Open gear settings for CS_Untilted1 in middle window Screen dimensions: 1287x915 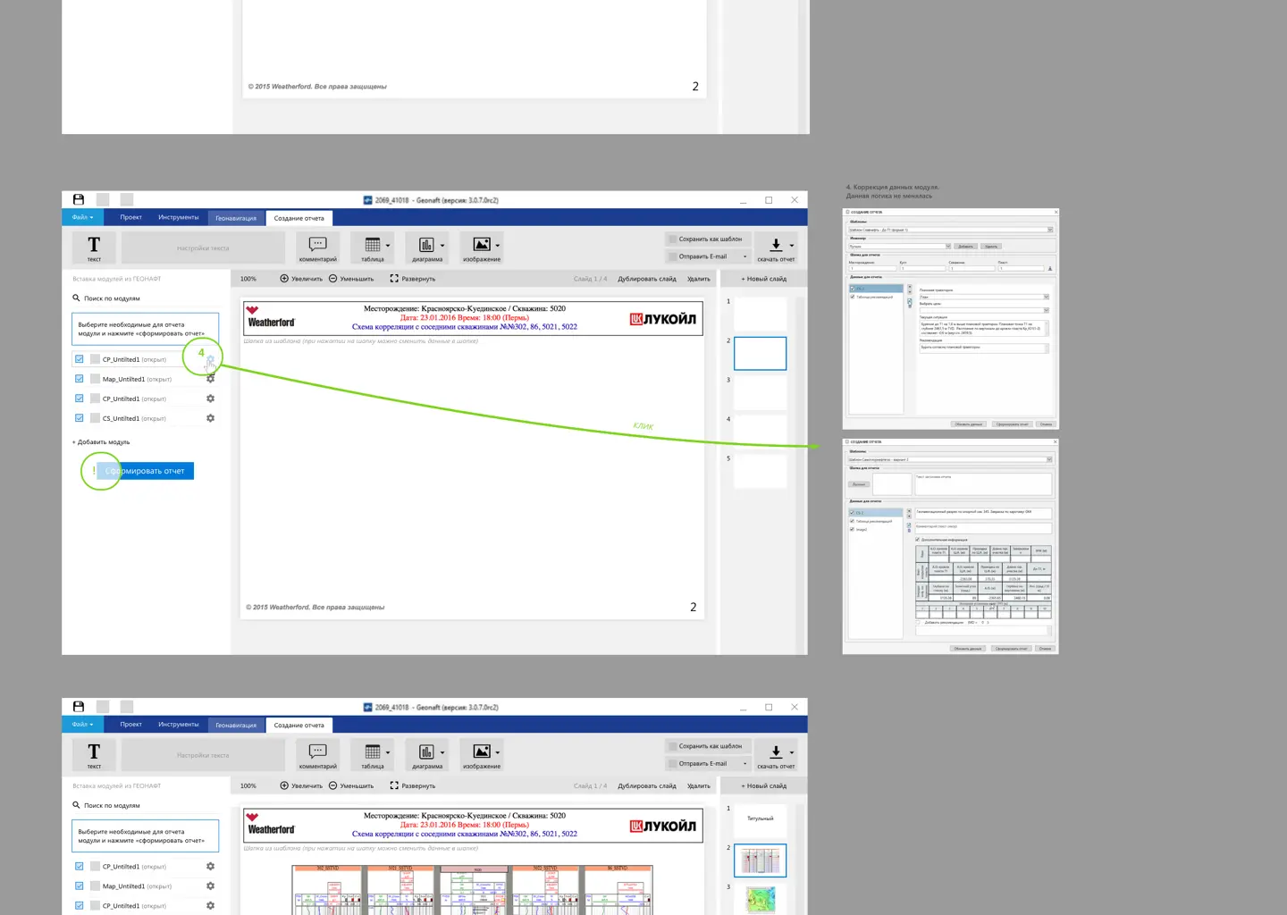[211, 418]
